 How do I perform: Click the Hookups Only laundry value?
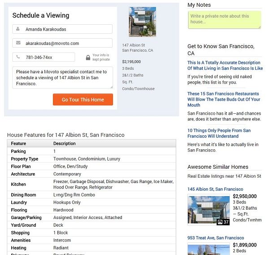point(67,202)
